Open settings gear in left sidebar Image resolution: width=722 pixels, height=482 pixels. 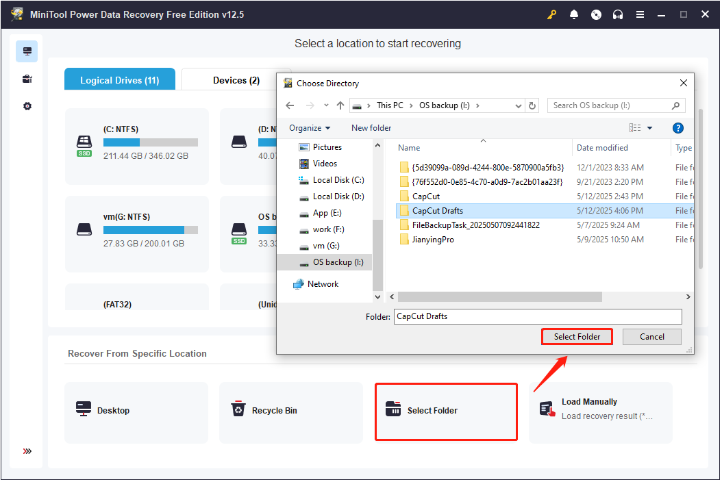point(27,106)
